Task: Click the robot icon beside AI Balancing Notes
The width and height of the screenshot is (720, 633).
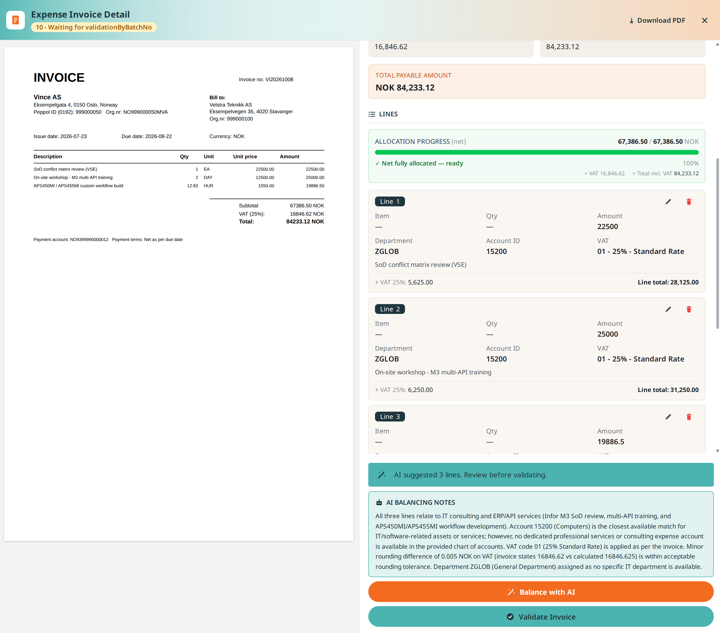Action: pos(379,502)
